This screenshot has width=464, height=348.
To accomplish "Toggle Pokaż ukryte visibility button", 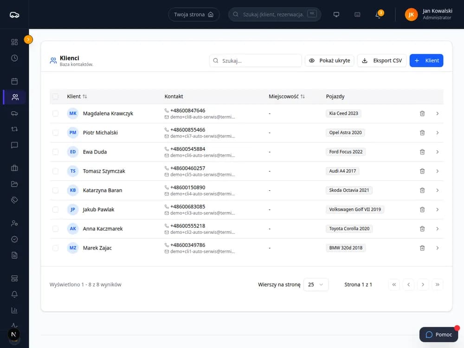I will tap(329, 61).
